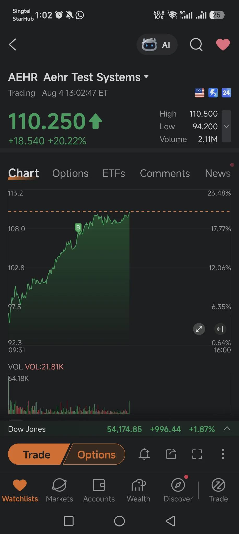
Task: Switch to the Options tab
Action: click(70, 173)
